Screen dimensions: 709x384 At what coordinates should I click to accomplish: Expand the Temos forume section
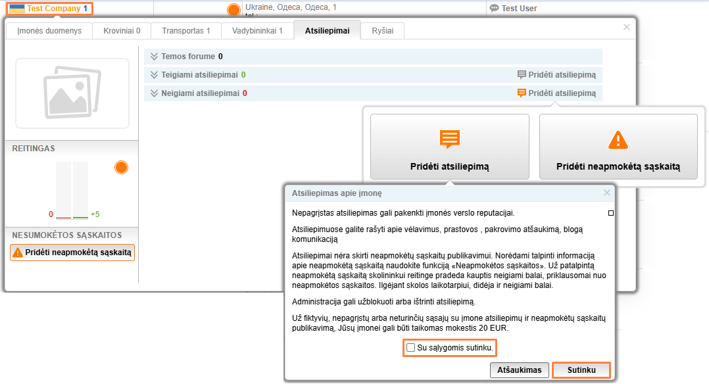coord(155,57)
